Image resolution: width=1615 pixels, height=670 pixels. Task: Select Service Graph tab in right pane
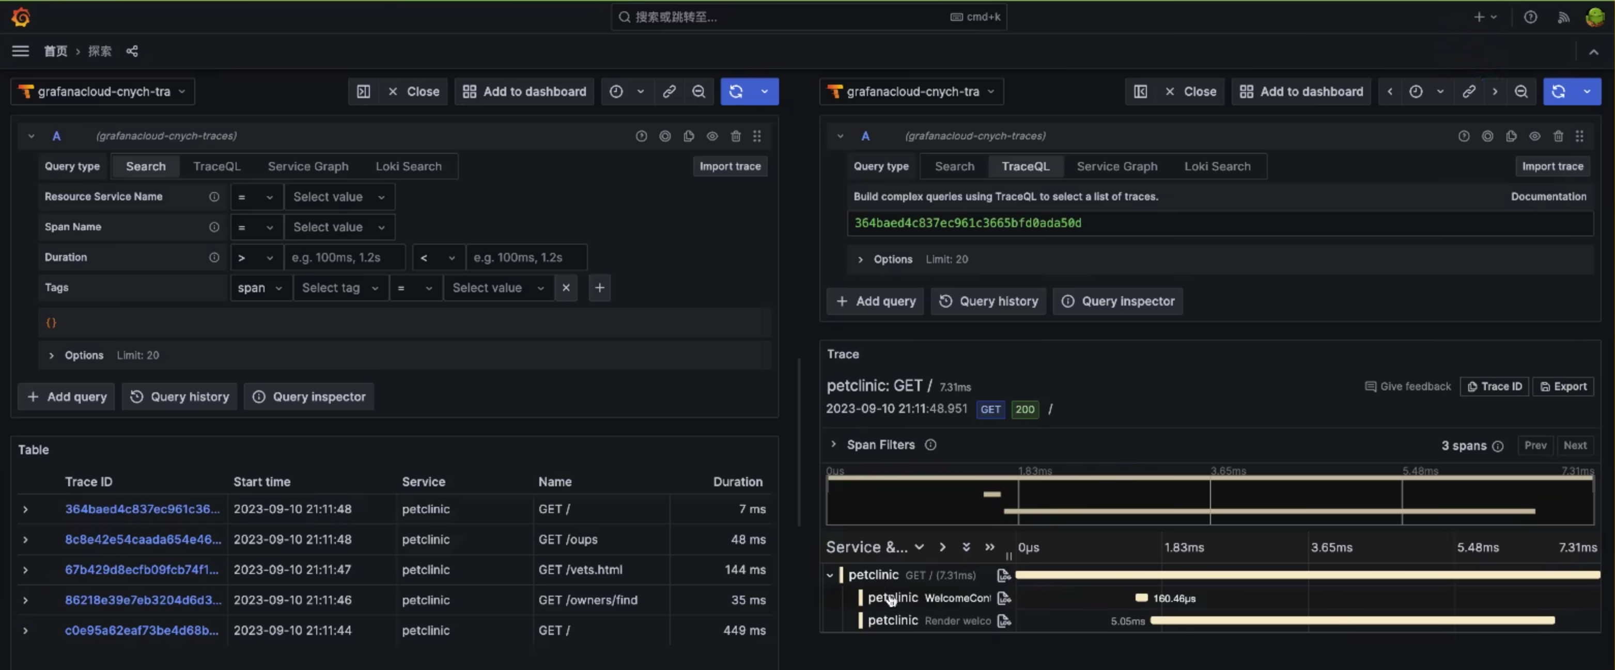1116,167
